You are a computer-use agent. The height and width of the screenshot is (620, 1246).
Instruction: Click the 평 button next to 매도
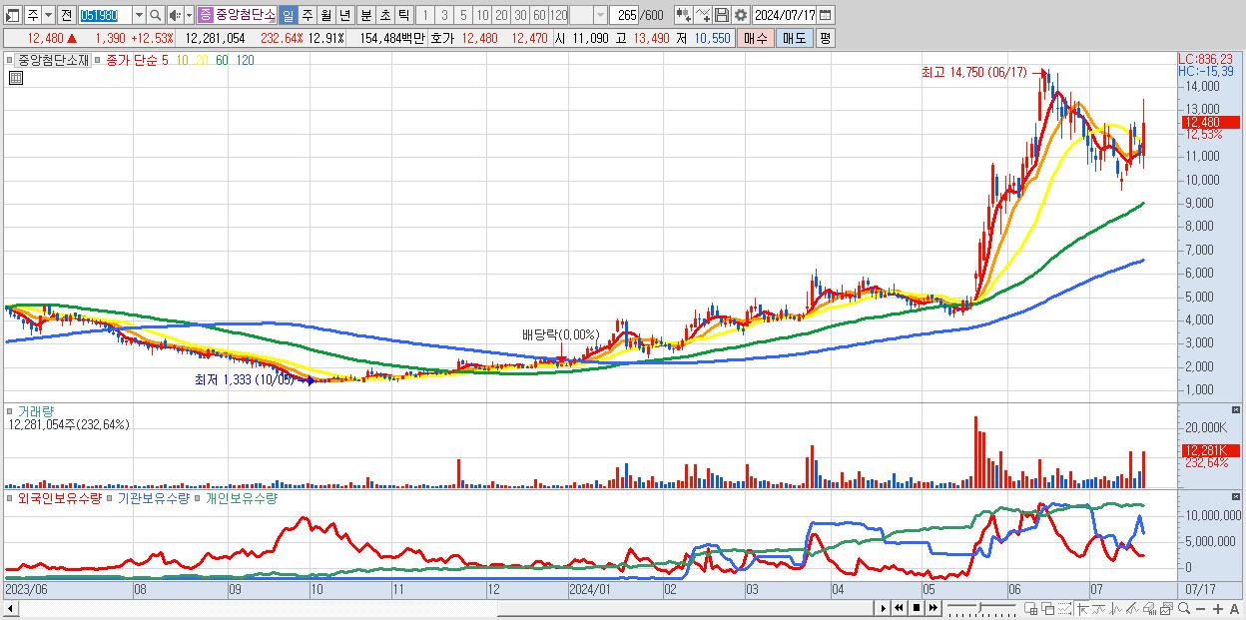[825, 38]
